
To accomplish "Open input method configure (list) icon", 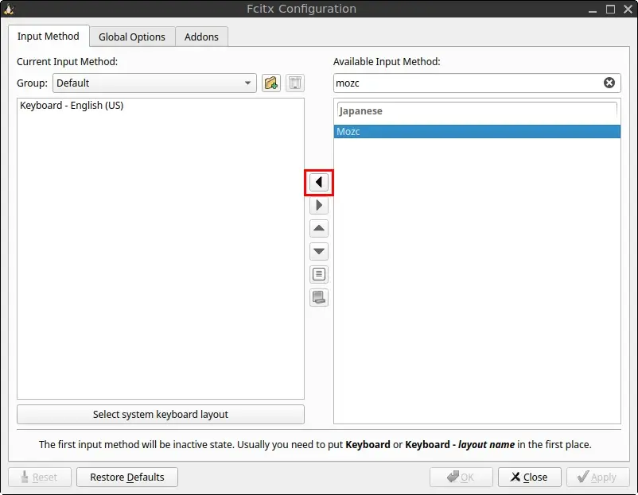I will pyautogui.click(x=318, y=274).
